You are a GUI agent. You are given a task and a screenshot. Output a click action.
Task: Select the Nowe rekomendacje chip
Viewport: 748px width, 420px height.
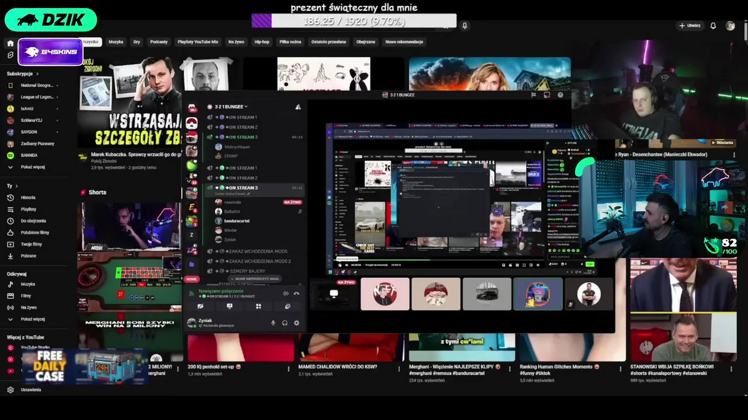click(x=404, y=42)
